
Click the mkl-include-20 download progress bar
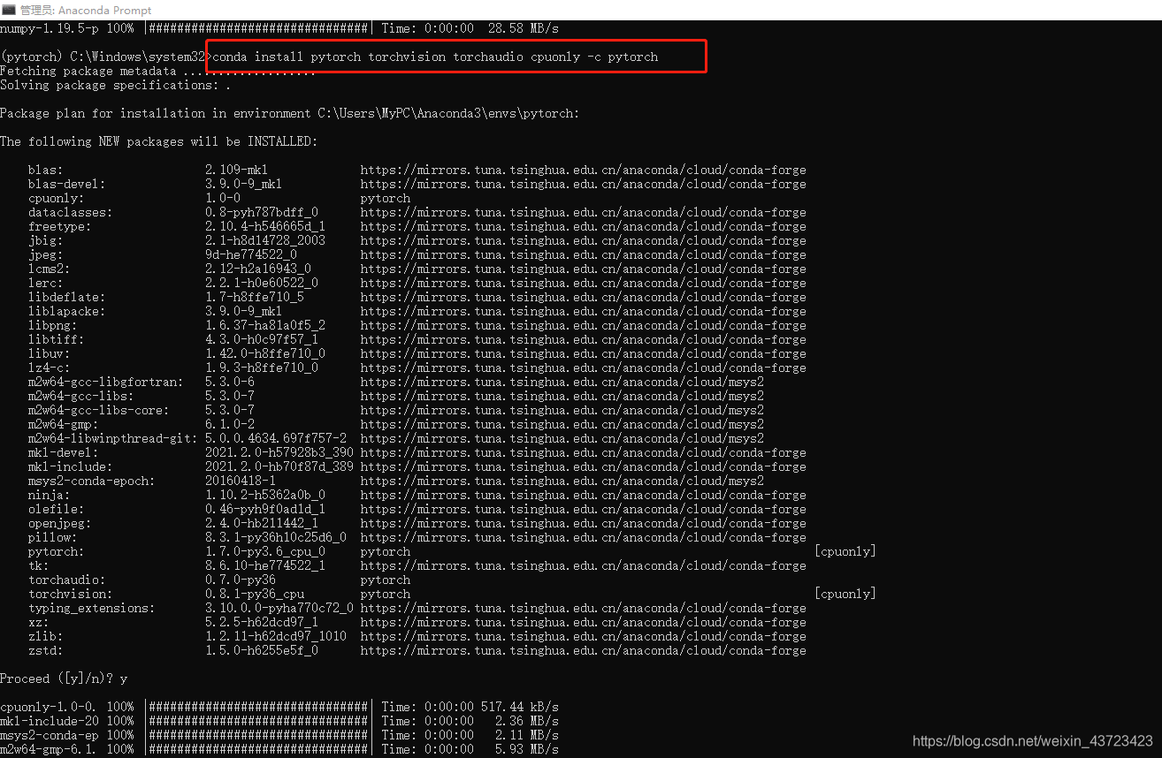click(258, 721)
